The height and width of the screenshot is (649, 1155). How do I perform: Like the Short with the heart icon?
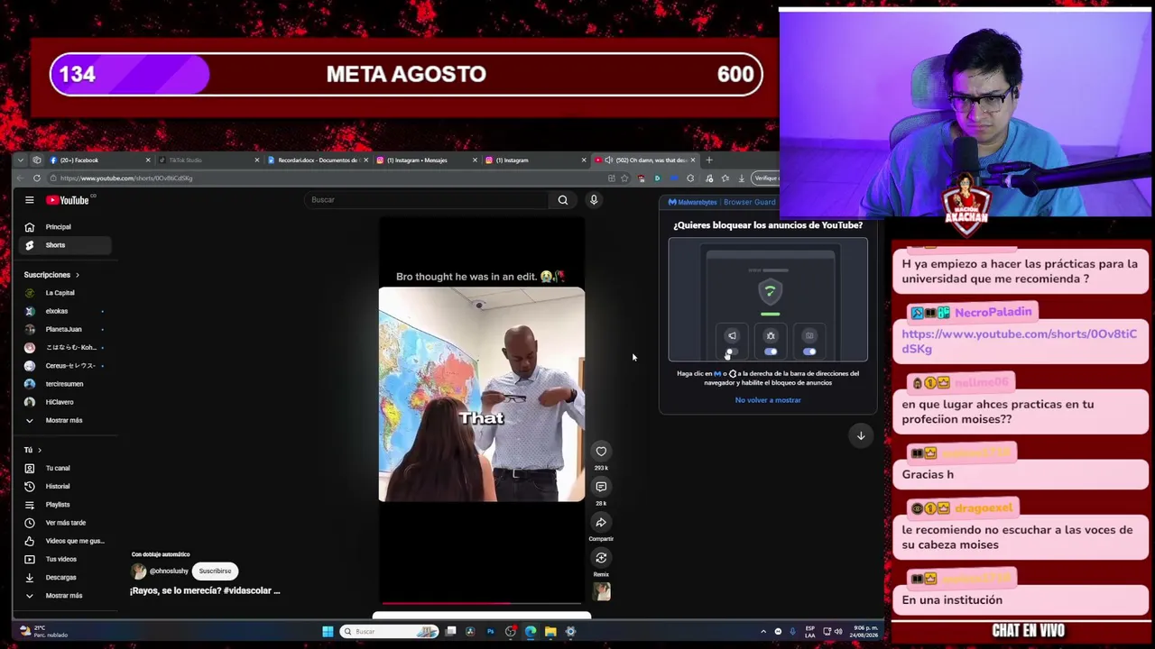pyautogui.click(x=601, y=452)
